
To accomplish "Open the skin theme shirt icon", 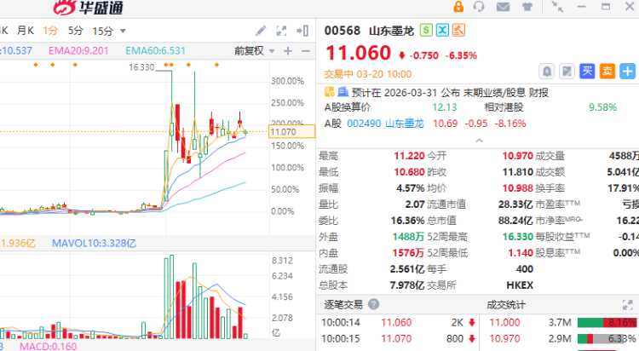I will (x=527, y=7).
